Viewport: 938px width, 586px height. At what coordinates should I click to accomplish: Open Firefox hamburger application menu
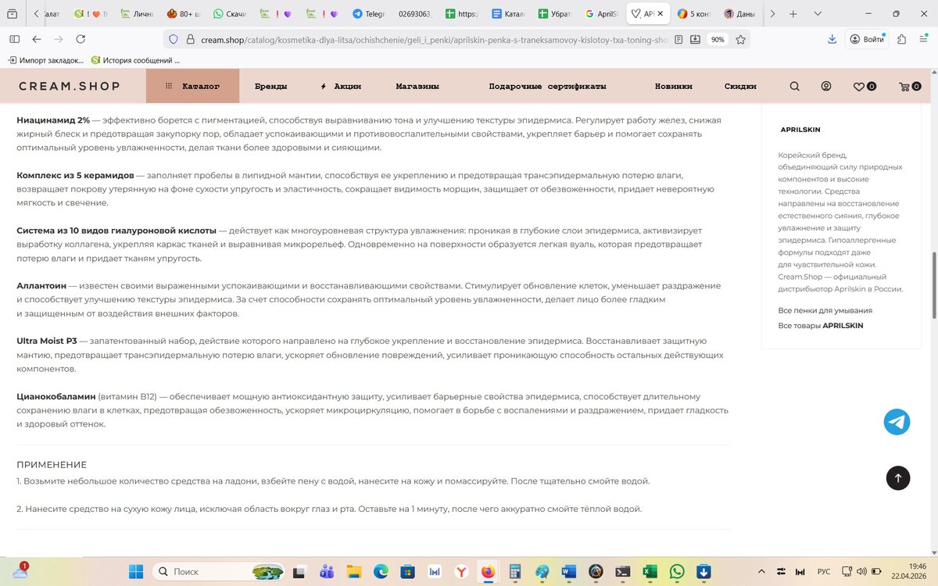coord(923,39)
